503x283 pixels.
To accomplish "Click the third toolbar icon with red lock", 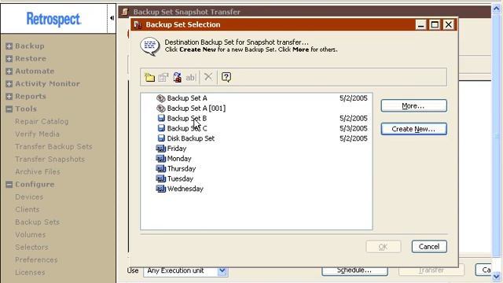I will (177, 77).
